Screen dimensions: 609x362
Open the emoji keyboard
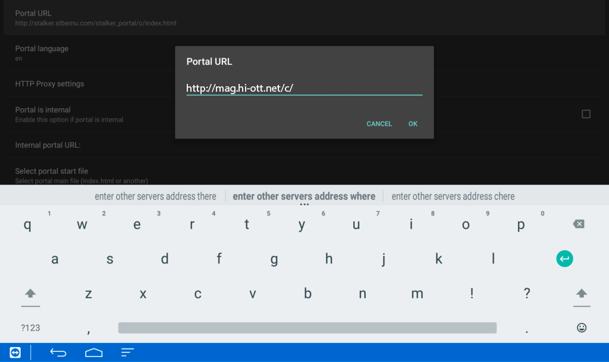[x=581, y=327]
